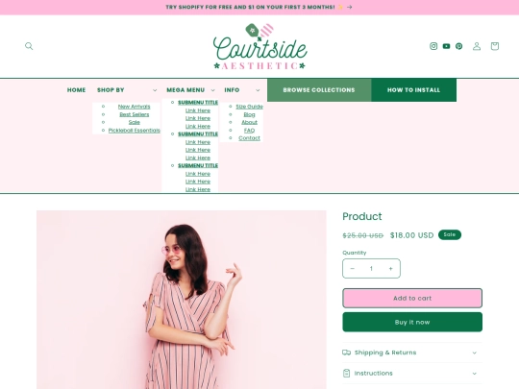Click the announcement bar arrow

(350, 7)
